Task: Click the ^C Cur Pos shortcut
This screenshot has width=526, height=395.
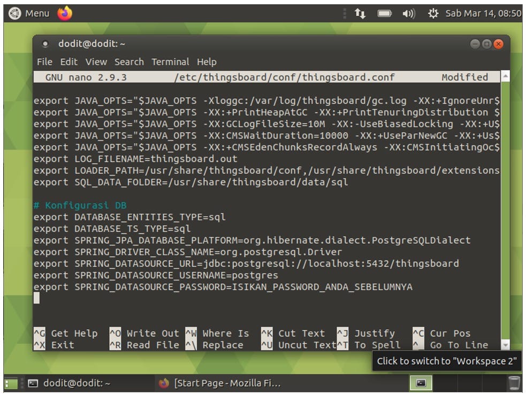Action: tap(442, 334)
